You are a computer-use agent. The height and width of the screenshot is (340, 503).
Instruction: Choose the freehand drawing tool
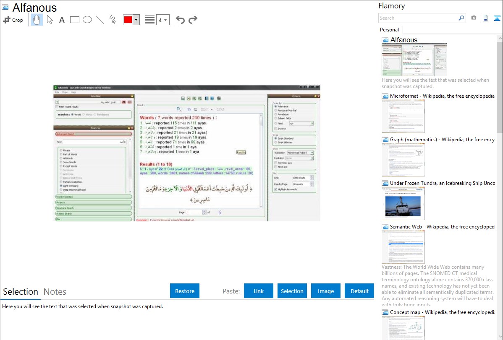click(112, 20)
